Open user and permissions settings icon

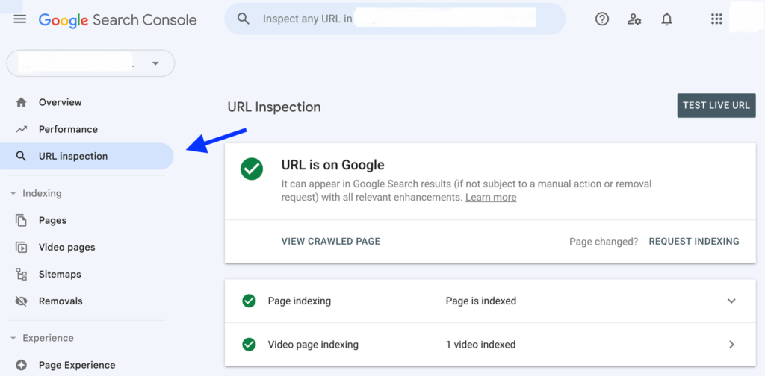(634, 19)
